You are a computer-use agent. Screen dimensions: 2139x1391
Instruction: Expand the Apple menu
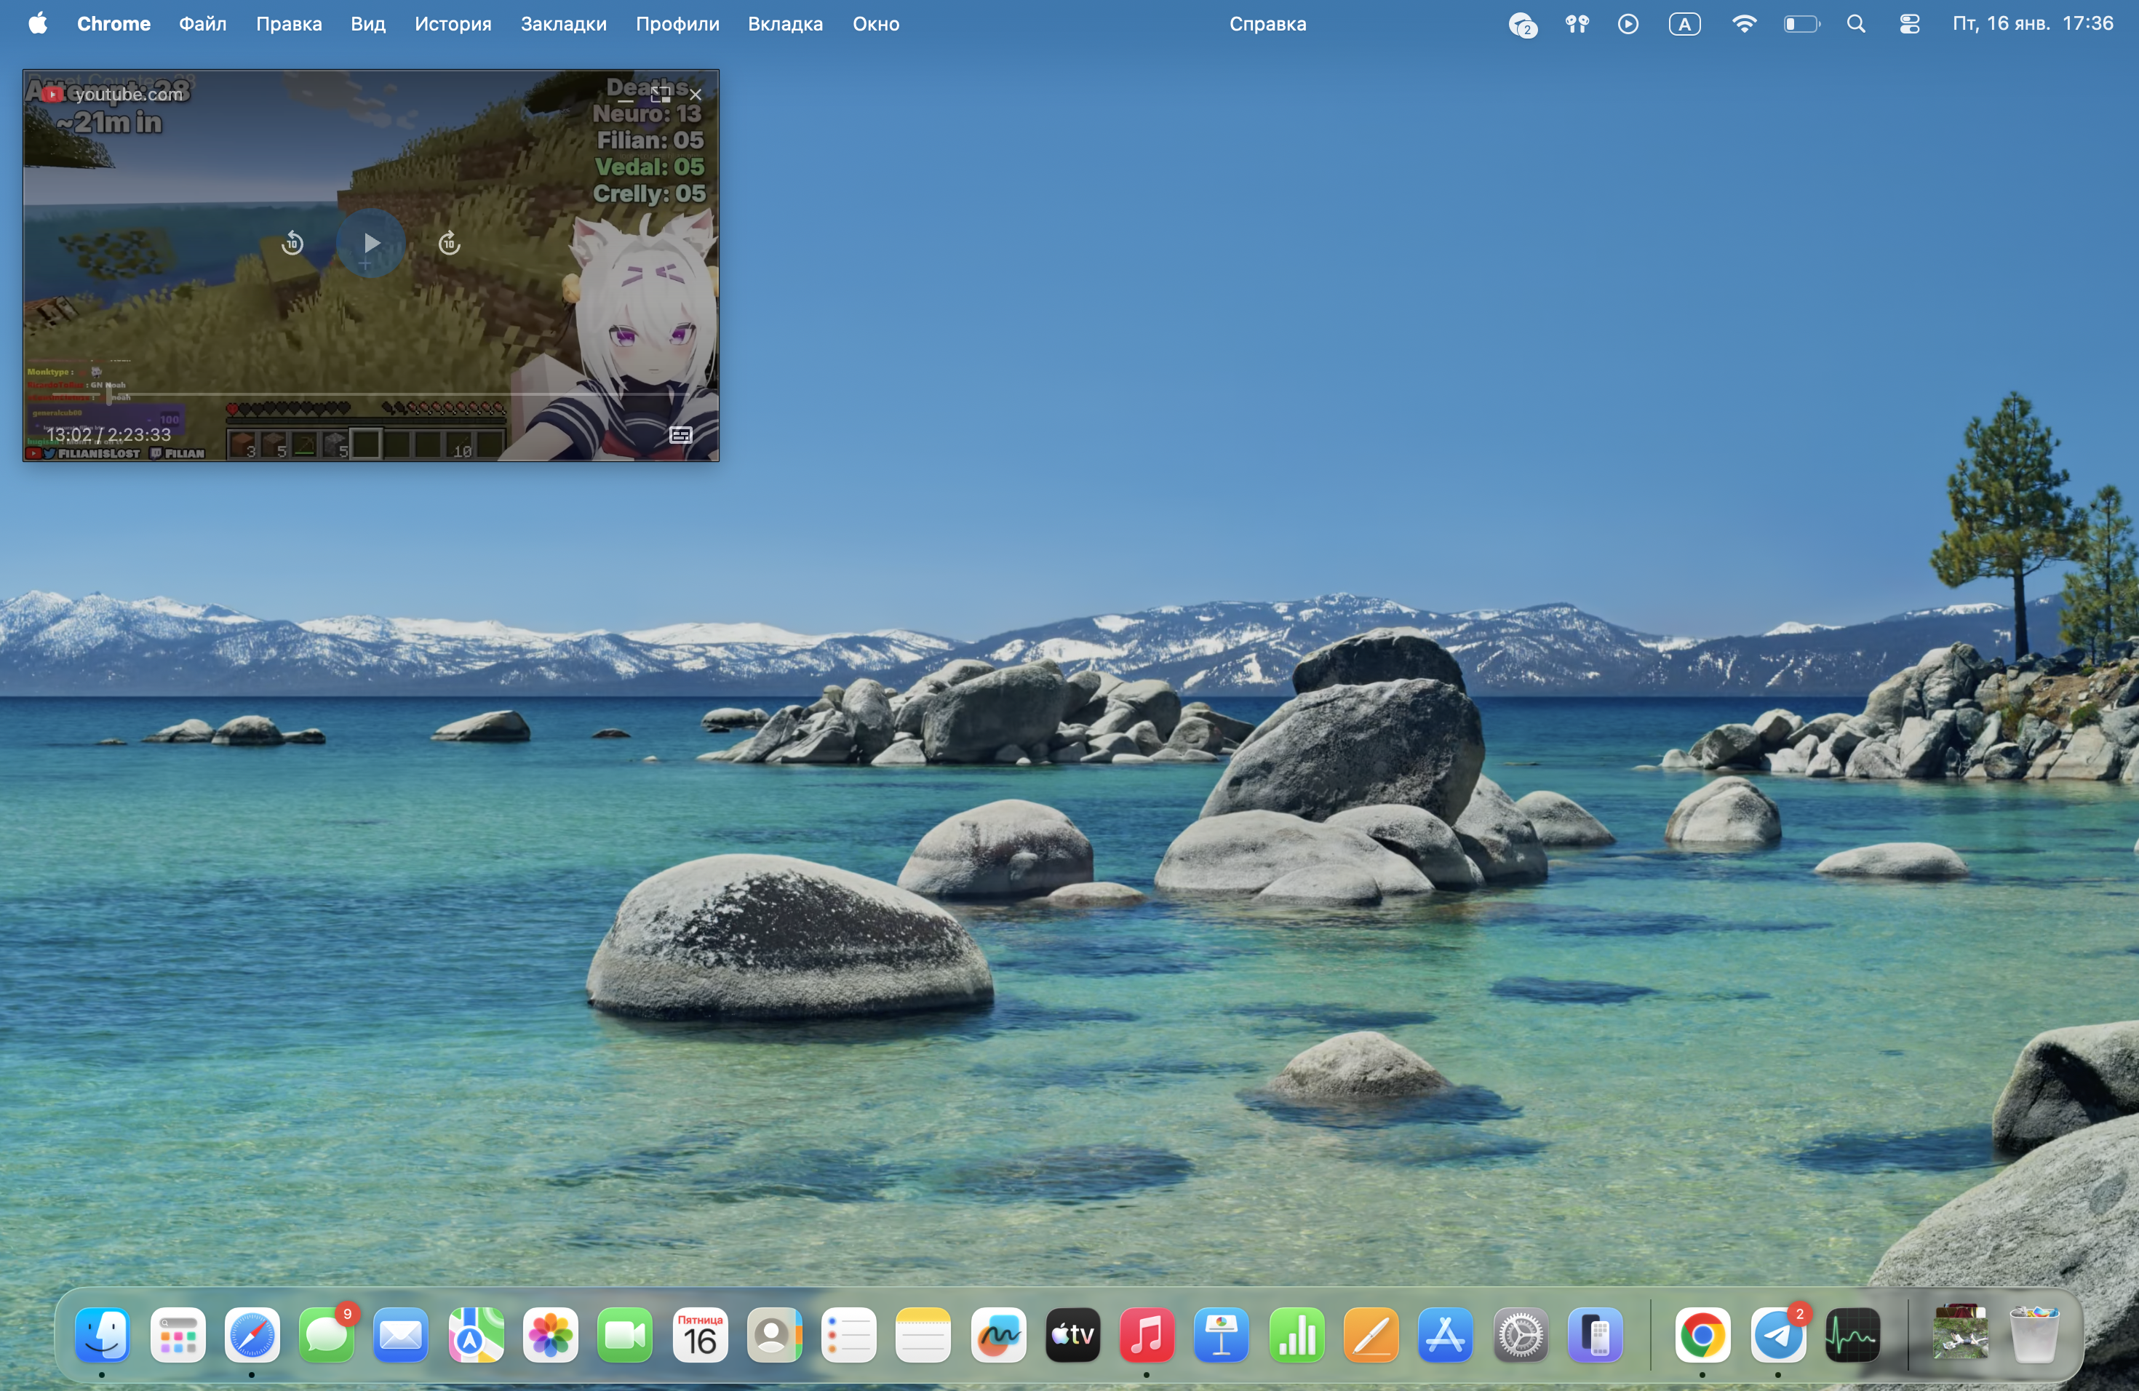(x=37, y=24)
